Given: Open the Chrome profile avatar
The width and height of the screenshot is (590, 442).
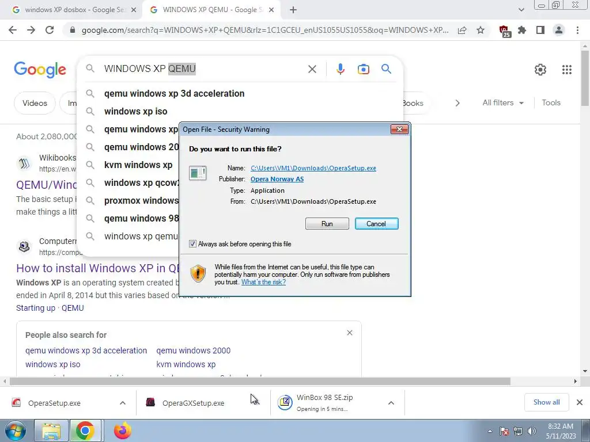Looking at the screenshot, I should (x=559, y=30).
